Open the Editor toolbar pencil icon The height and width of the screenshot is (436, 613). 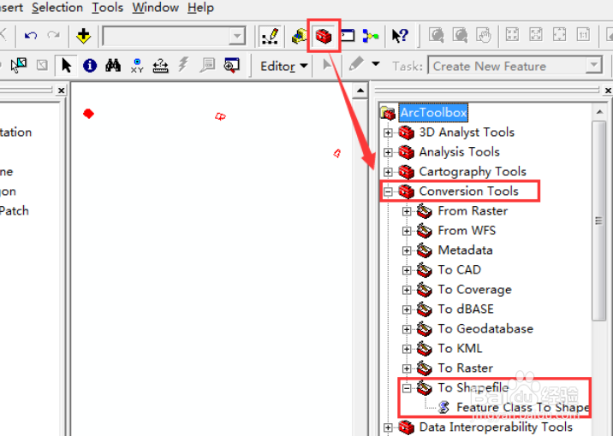[x=270, y=36]
